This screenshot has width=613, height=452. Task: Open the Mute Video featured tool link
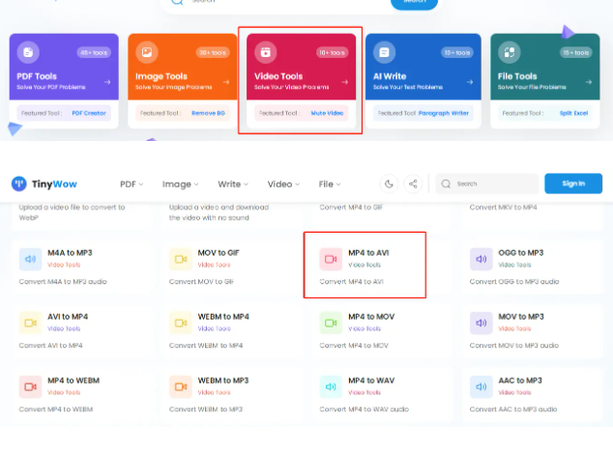click(x=327, y=113)
